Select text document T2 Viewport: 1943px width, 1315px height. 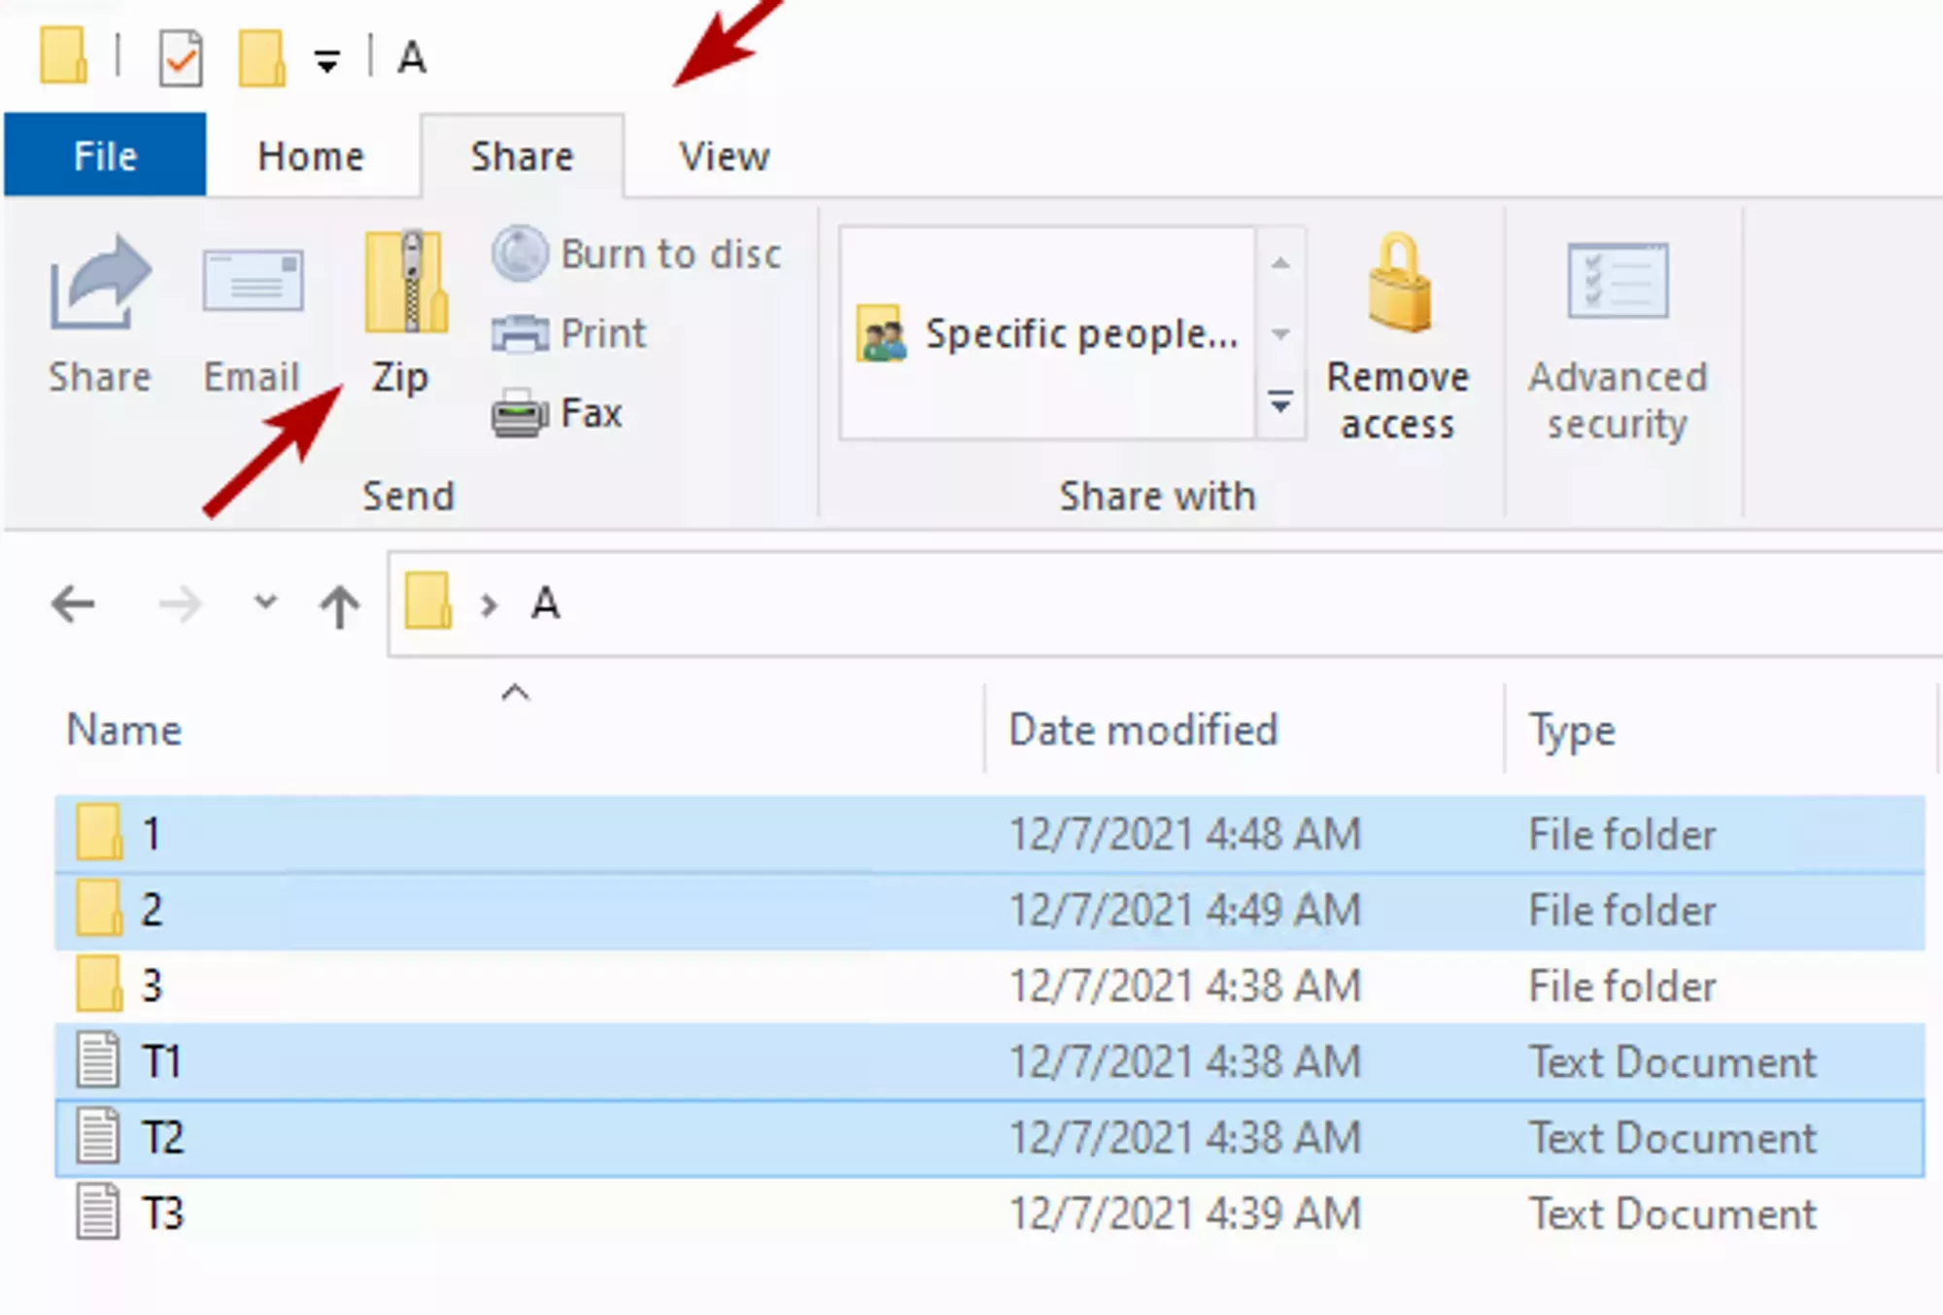pyautogui.click(x=990, y=1137)
